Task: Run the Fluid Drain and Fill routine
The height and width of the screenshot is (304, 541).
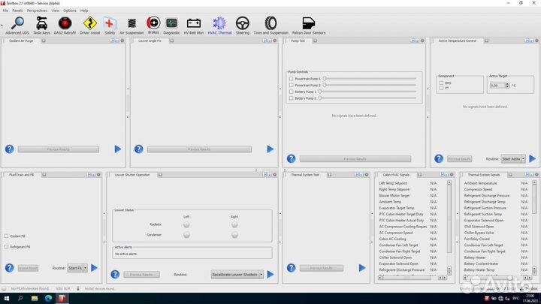Action: pos(94,268)
